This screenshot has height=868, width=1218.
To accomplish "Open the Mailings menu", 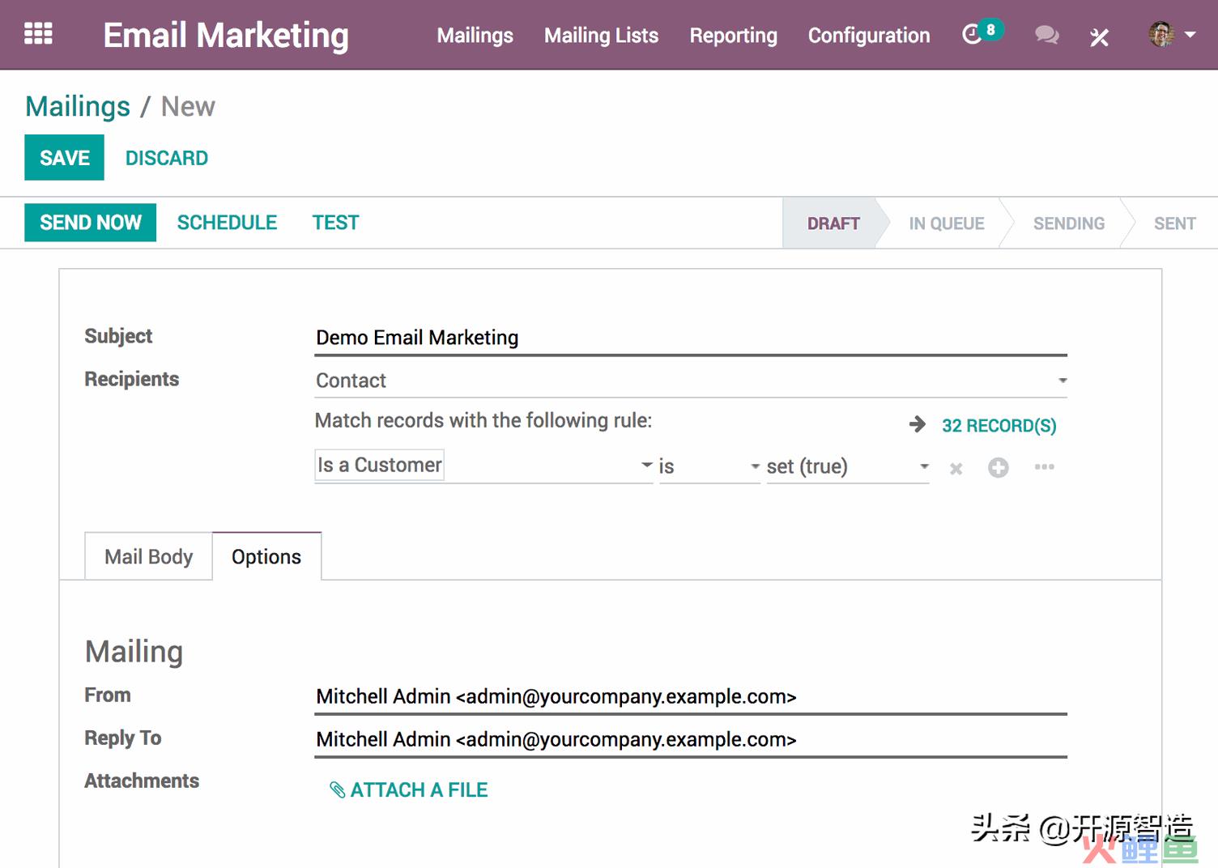I will point(475,36).
